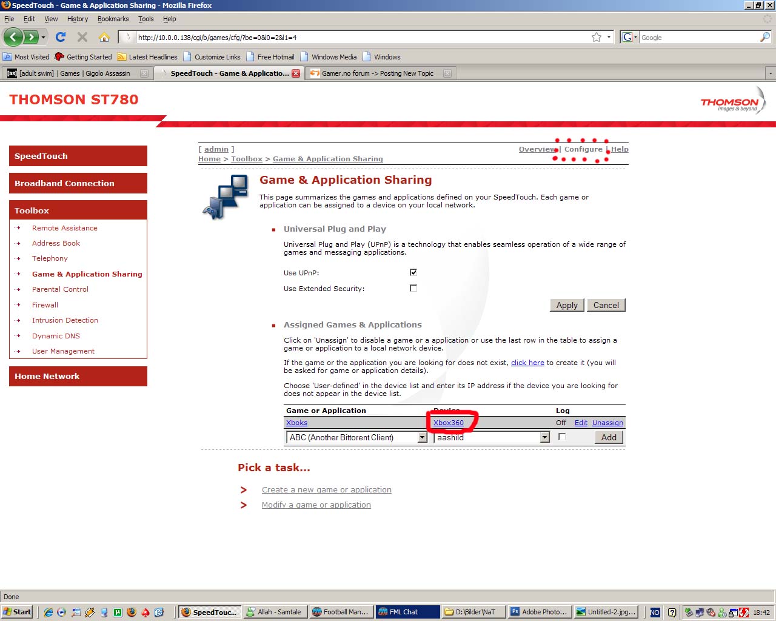This screenshot has height=621, width=776.
Task: Launch the Winamp lightning icon in quick launch
Action: click(x=90, y=612)
